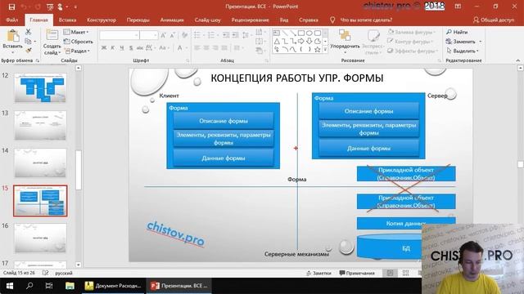Click the increase indent icon
Screen dimensions: 524x294
[235, 35]
